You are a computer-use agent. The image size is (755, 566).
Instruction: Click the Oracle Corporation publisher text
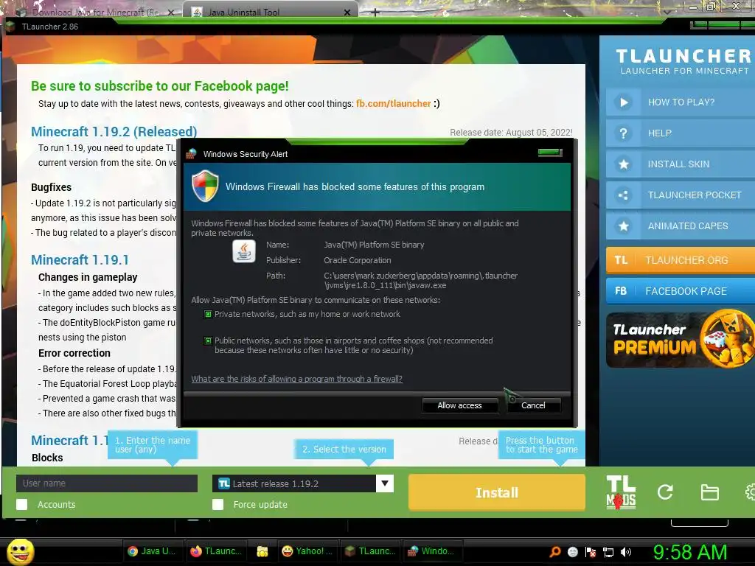[358, 260]
